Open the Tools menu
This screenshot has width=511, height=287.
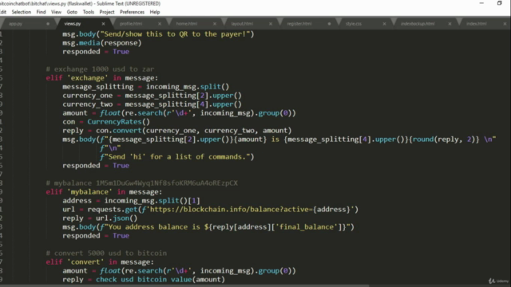click(x=89, y=12)
